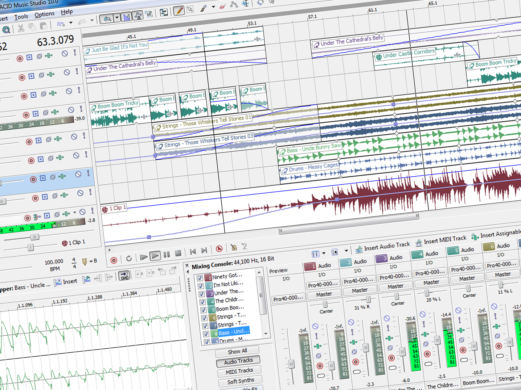This screenshot has width=521, height=390.
Task: Toggle the snapping tool icon
Action: [x=107, y=18]
